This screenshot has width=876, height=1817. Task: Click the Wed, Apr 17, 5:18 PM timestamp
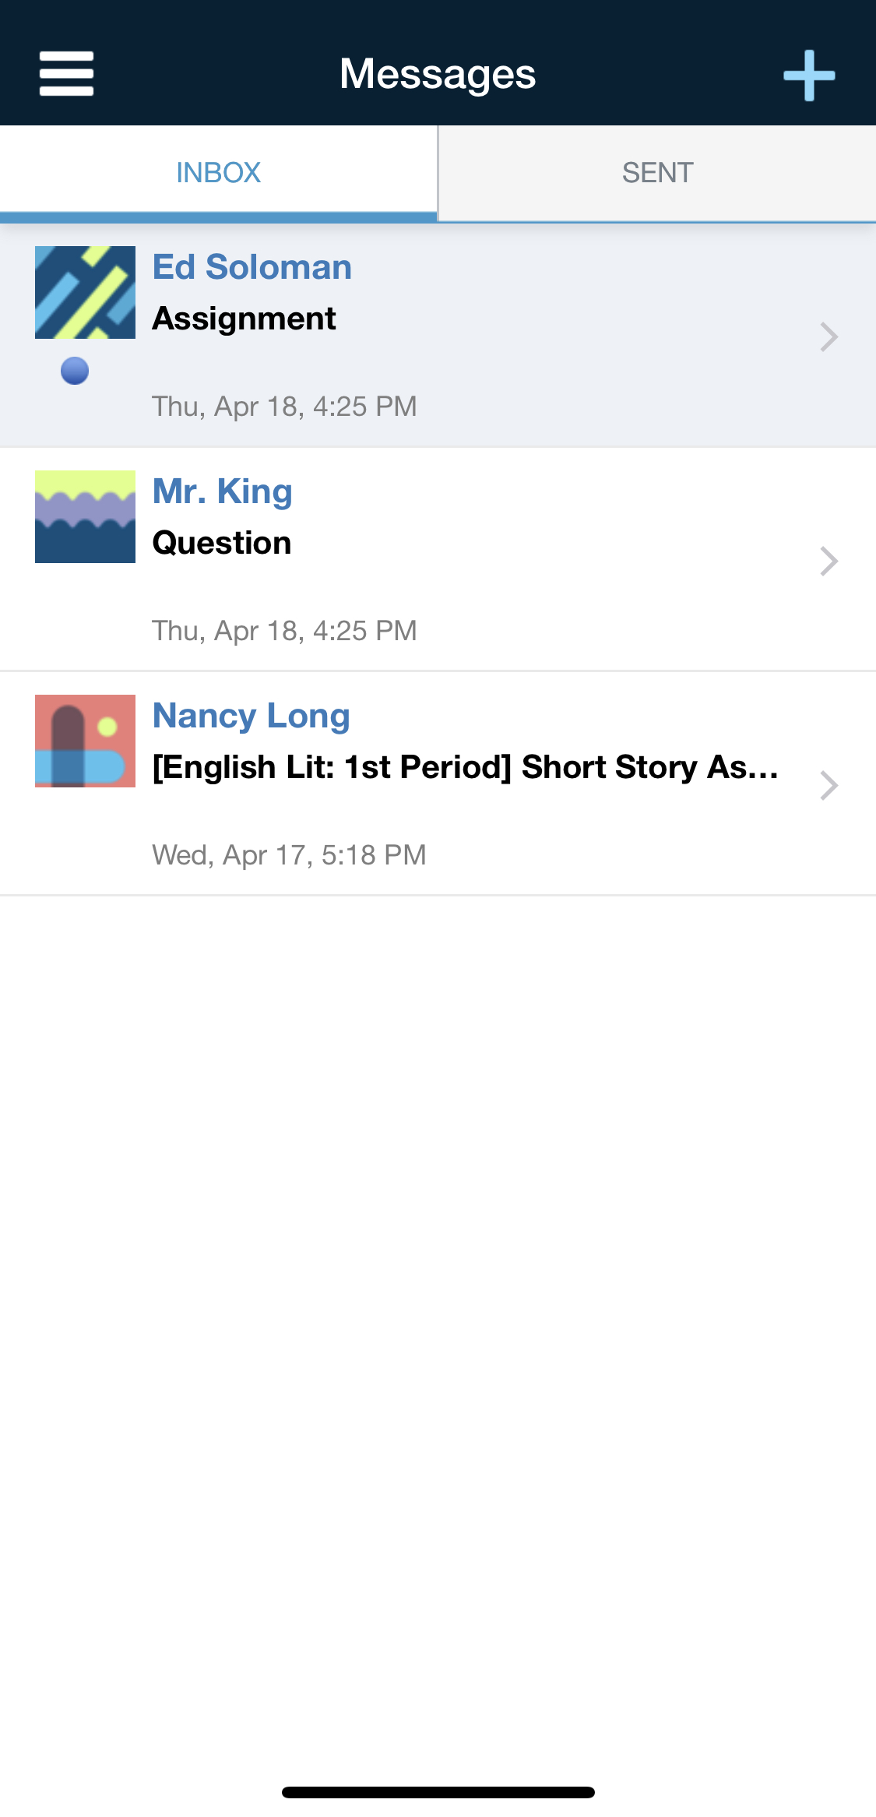[289, 855]
